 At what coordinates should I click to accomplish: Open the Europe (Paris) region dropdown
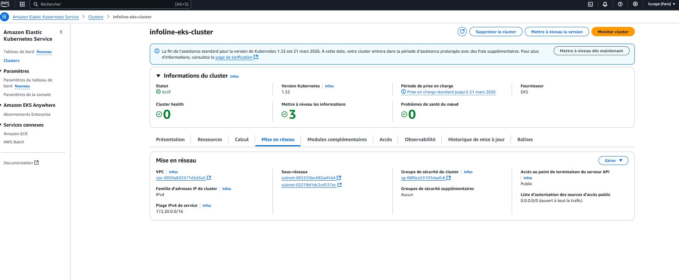661,4
